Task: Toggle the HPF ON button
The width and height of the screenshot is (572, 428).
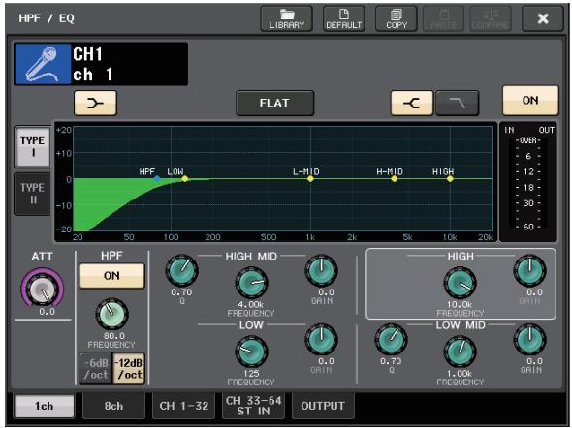Action: [111, 276]
